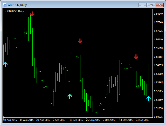Expand the GBPUSD,Daily chart dropdown triangle
The width and height of the screenshot is (166, 125).
5,11
